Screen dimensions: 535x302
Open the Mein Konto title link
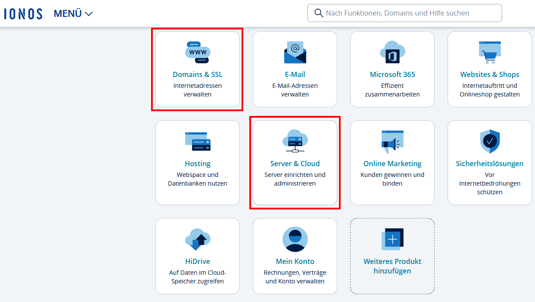[x=295, y=261]
